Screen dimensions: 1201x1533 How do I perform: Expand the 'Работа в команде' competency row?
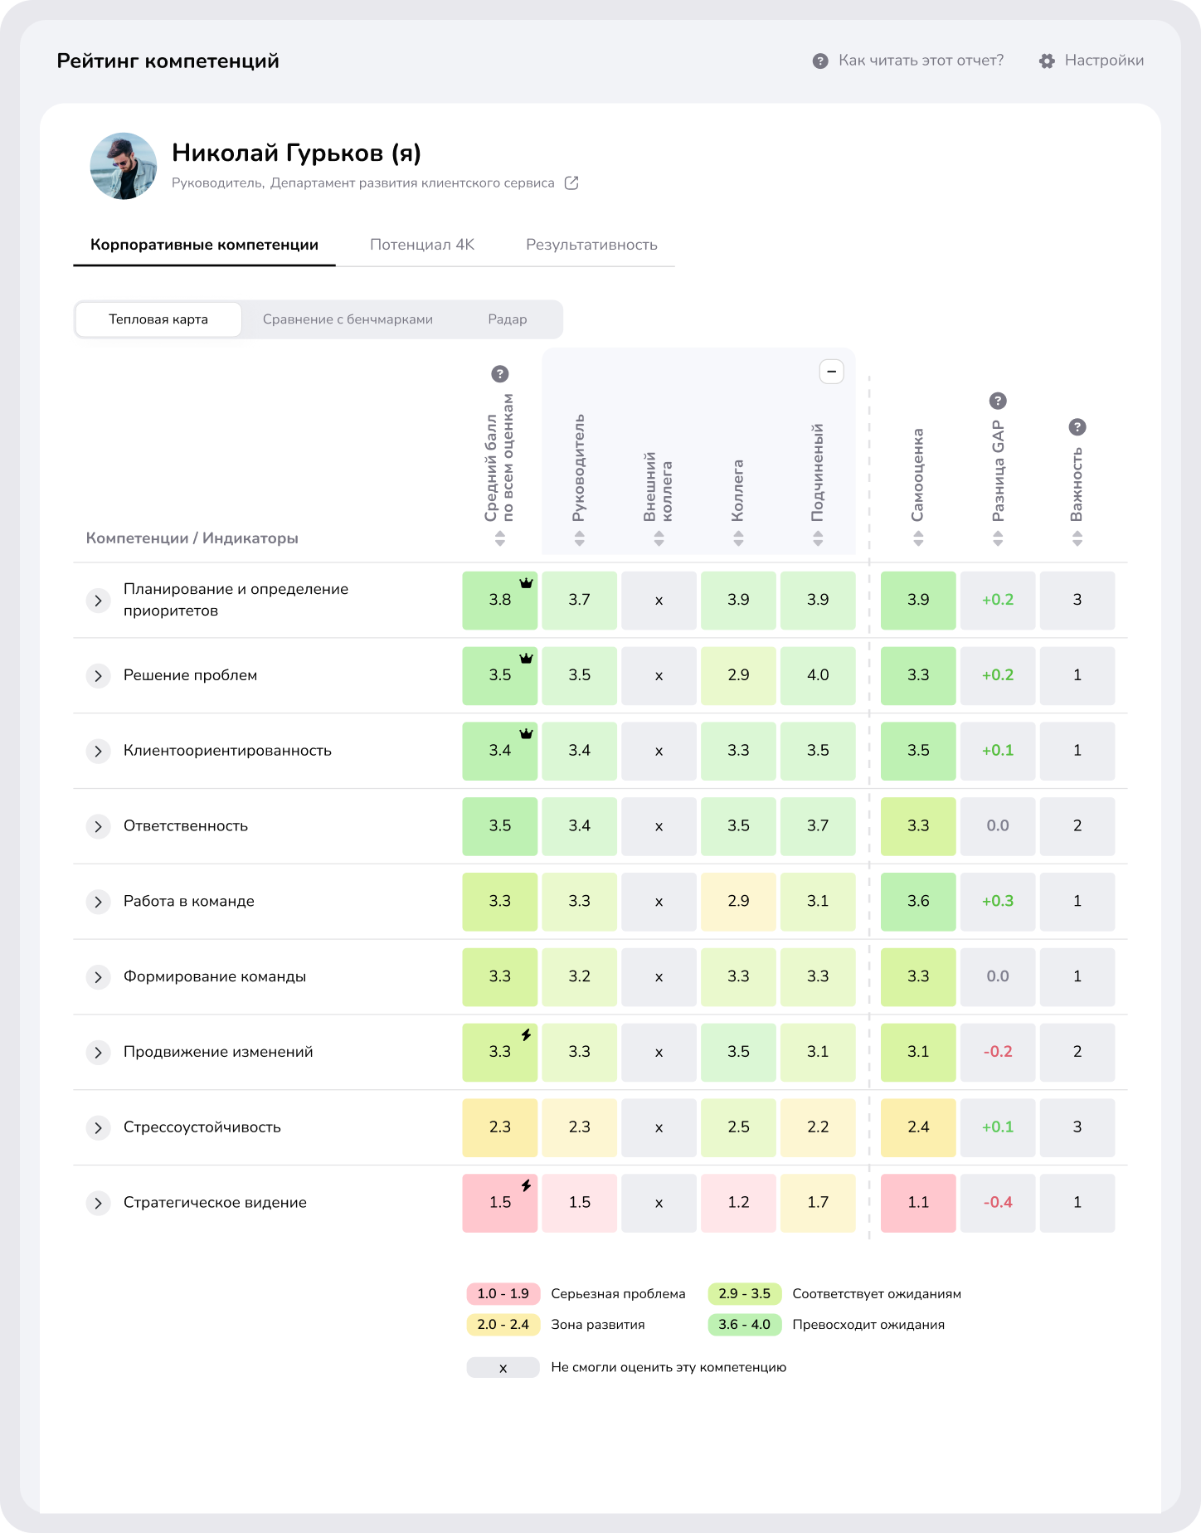(x=99, y=902)
